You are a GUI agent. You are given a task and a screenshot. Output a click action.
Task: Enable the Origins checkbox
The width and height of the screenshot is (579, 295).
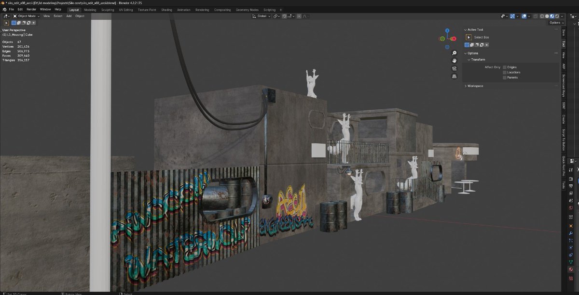505,67
